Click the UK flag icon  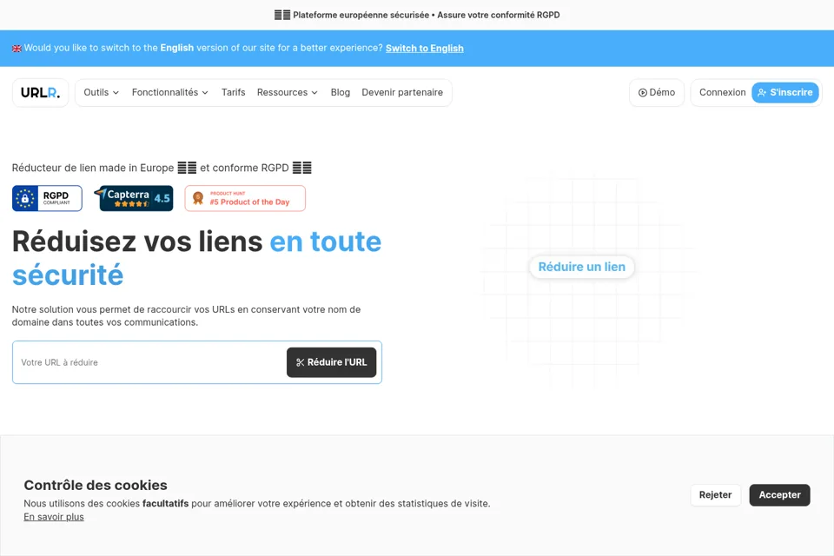[x=17, y=49]
